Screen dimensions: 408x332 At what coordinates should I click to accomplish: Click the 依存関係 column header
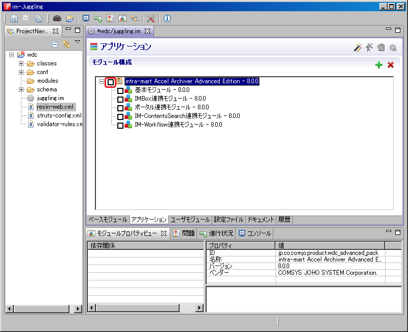pyautogui.click(x=146, y=246)
